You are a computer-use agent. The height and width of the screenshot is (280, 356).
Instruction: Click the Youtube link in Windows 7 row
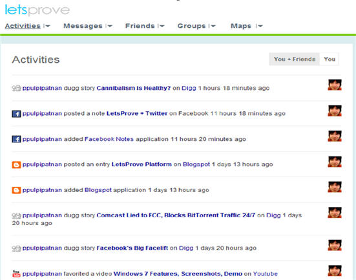pos(266,274)
